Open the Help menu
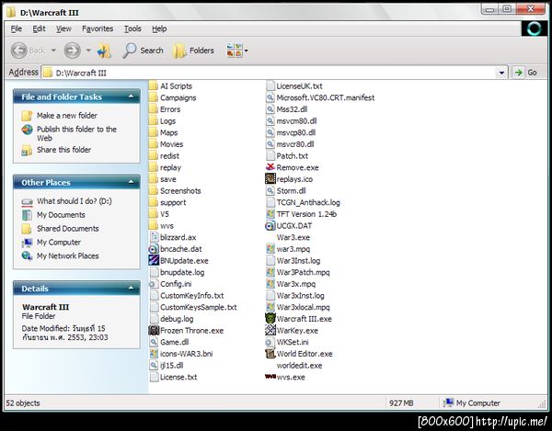 (x=159, y=28)
